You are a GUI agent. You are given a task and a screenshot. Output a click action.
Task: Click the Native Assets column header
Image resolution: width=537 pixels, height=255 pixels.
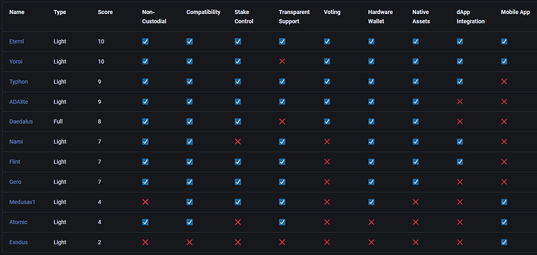[x=422, y=17]
